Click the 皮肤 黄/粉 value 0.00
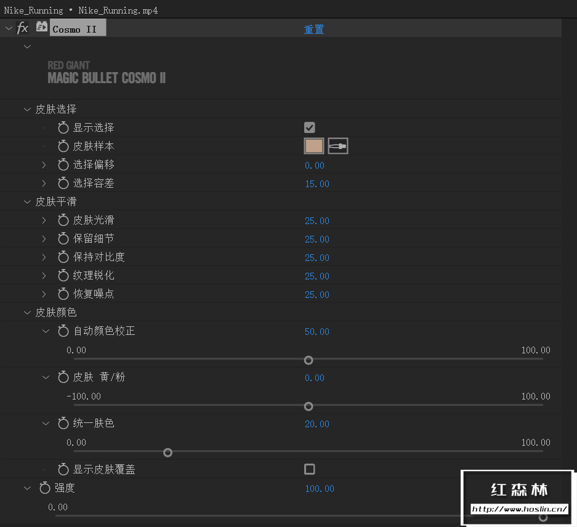 point(315,377)
